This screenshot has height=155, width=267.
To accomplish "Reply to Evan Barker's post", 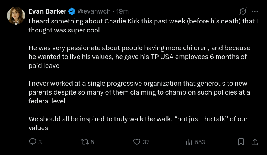I will pyautogui.click(x=32, y=142).
